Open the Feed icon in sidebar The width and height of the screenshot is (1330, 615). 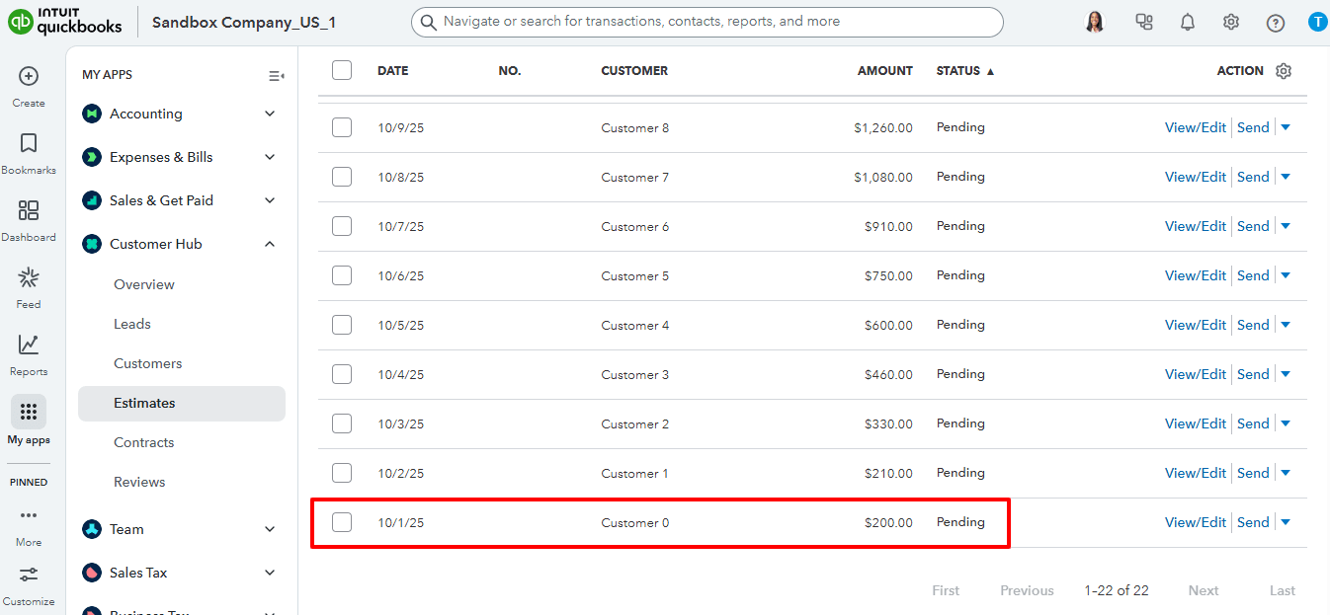(29, 278)
